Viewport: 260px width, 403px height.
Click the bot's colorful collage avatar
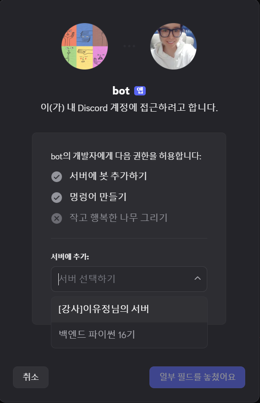pos(85,46)
